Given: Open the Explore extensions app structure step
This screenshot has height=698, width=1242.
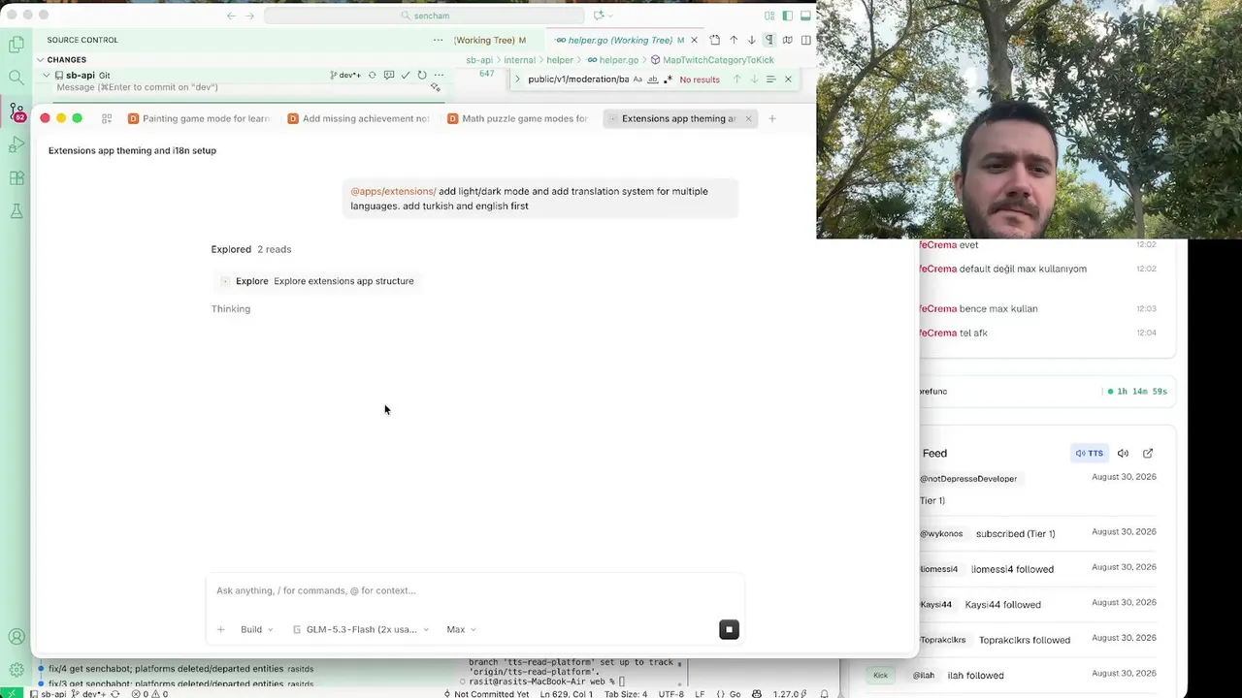Looking at the screenshot, I should (316, 281).
